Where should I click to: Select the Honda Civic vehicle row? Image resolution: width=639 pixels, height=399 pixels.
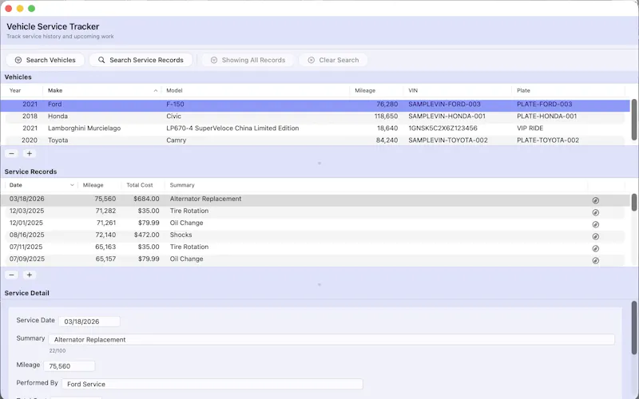pos(315,116)
